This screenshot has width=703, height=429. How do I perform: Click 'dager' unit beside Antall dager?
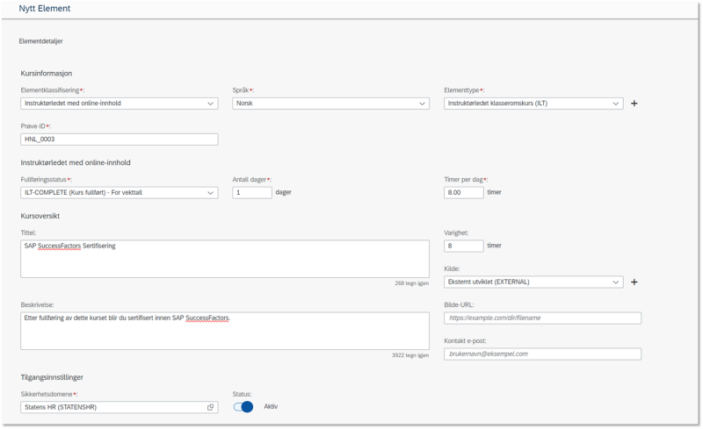click(x=283, y=192)
